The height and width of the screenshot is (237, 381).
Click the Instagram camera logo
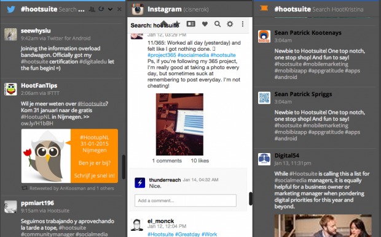pyautogui.click(x=138, y=9)
